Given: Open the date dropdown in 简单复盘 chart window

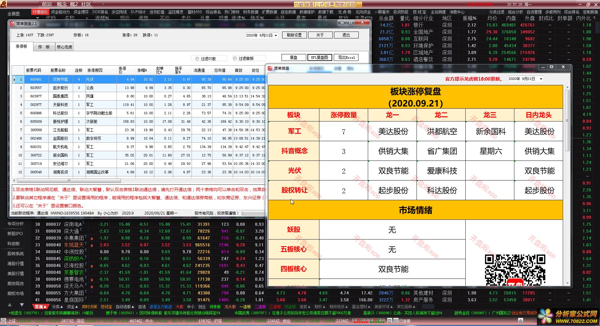Looking at the screenshot, I should point(541,79).
